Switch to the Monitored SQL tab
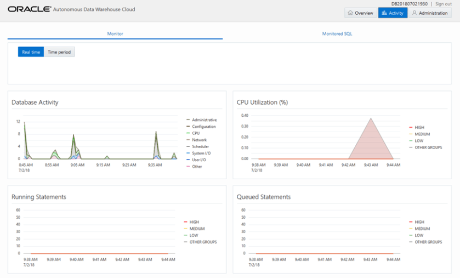This screenshot has height=278, width=460. click(x=337, y=34)
